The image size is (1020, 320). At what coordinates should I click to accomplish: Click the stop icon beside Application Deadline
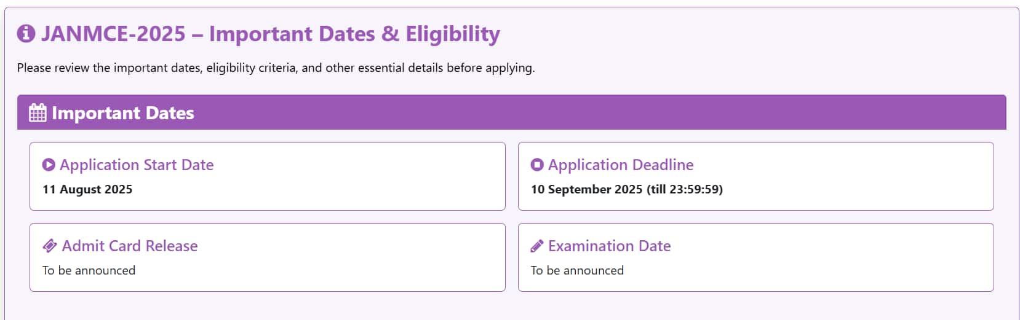point(537,165)
